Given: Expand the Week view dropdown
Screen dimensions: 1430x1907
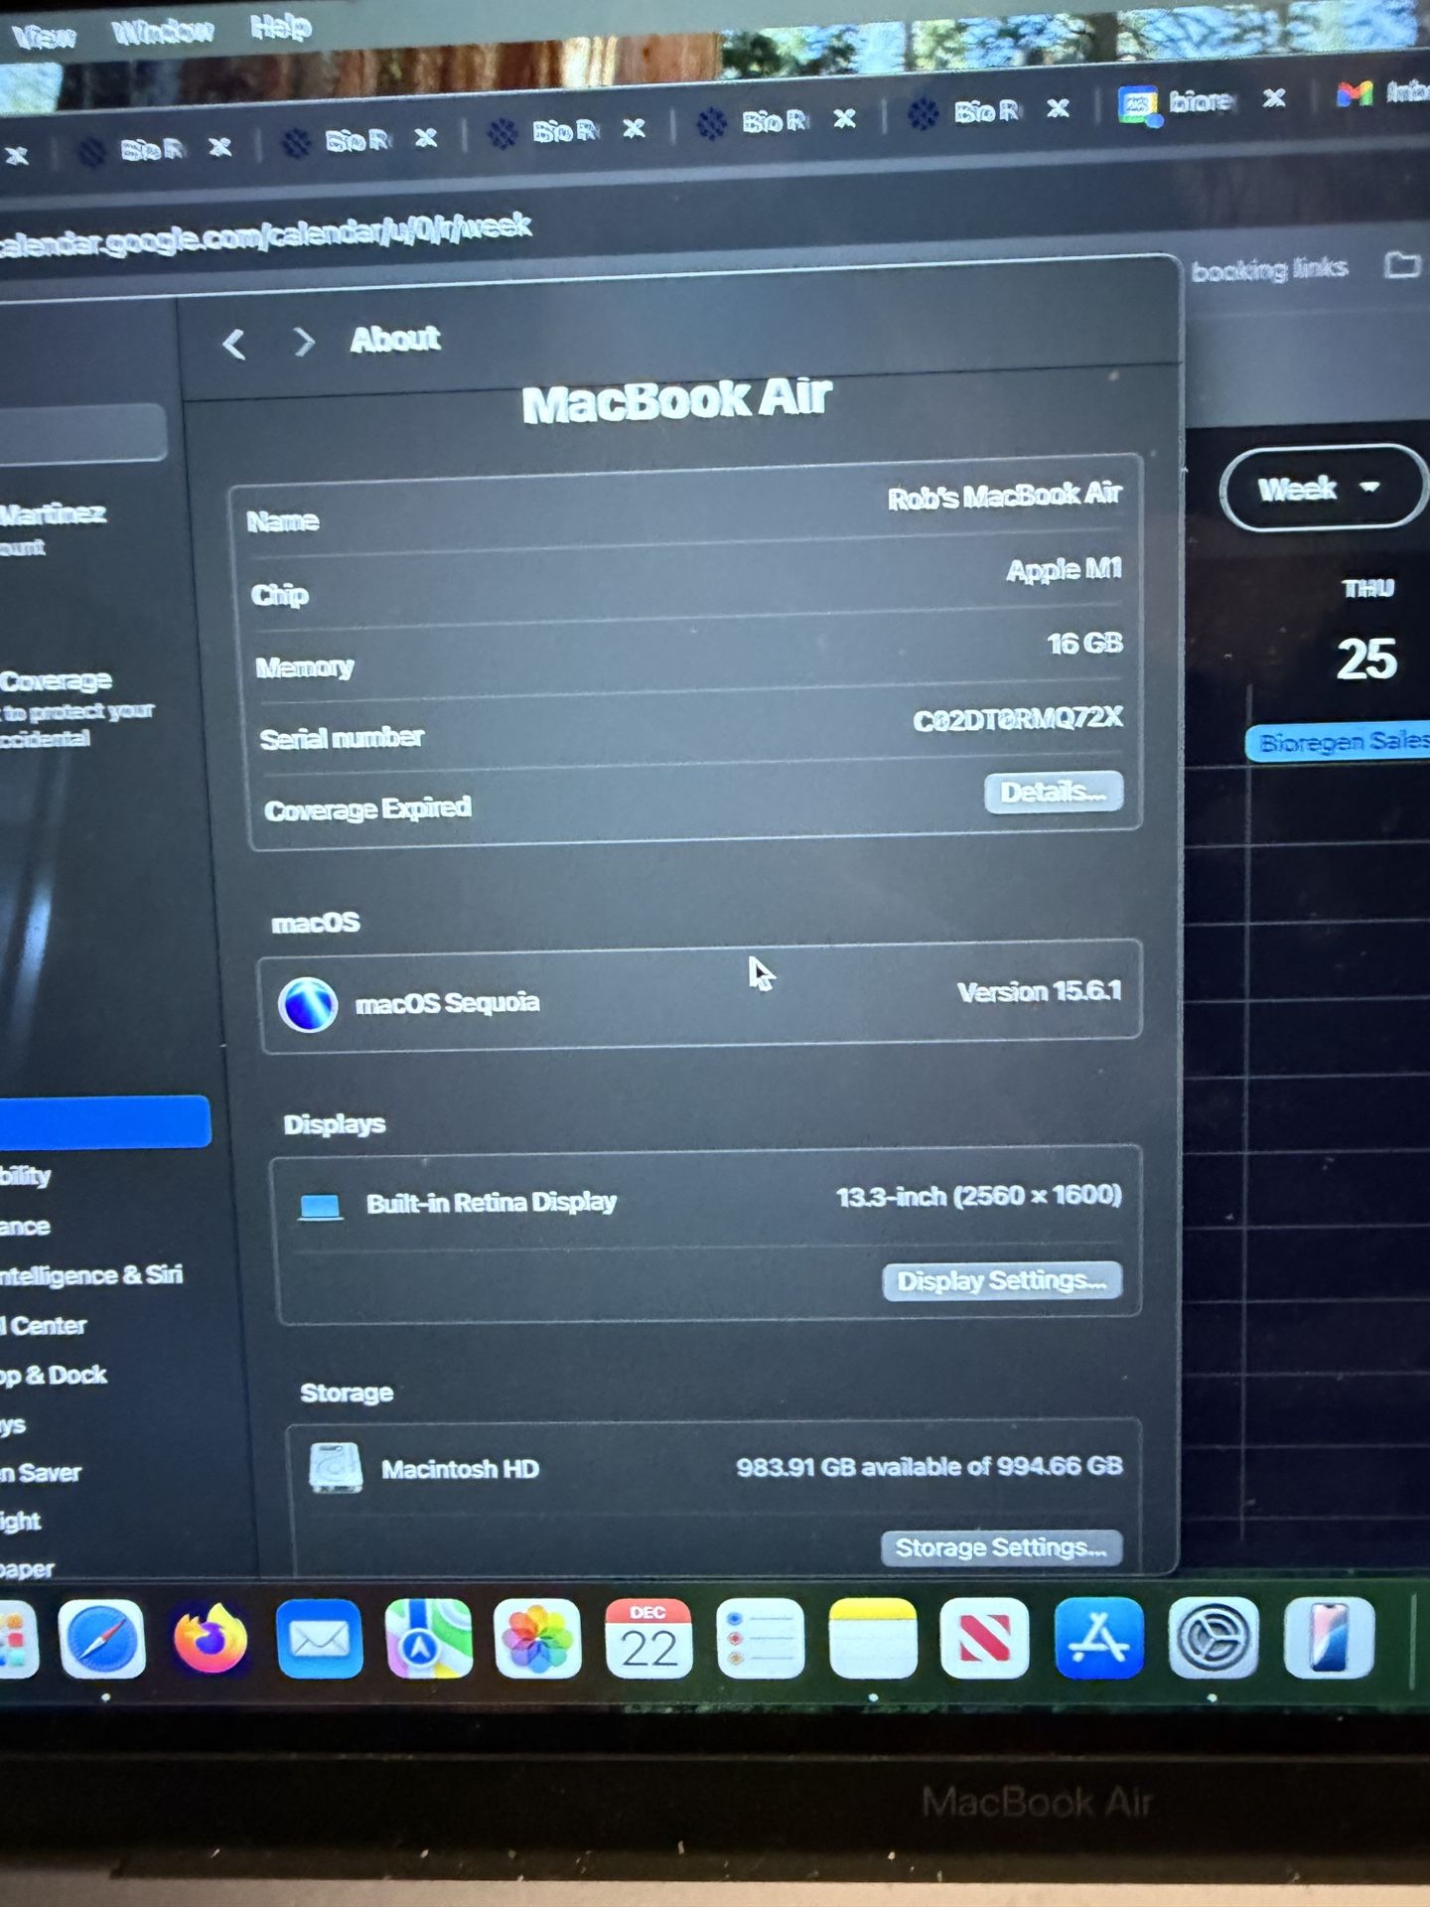Looking at the screenshot, I should click(x=1319, y=489).
